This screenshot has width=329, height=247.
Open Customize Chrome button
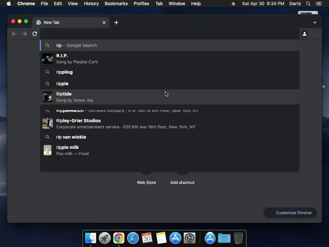coord(290,213)
